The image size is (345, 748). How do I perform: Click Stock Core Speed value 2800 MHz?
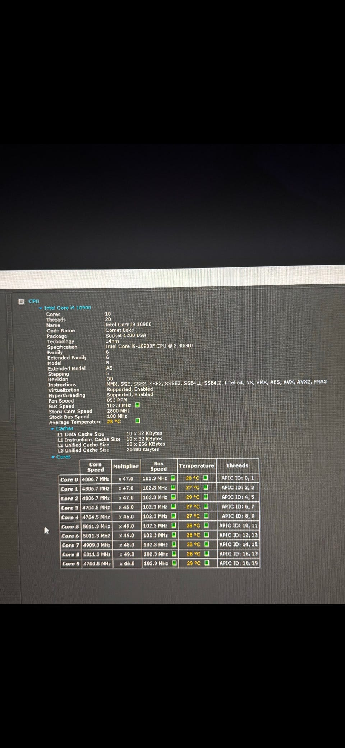(x=118, y=411)
